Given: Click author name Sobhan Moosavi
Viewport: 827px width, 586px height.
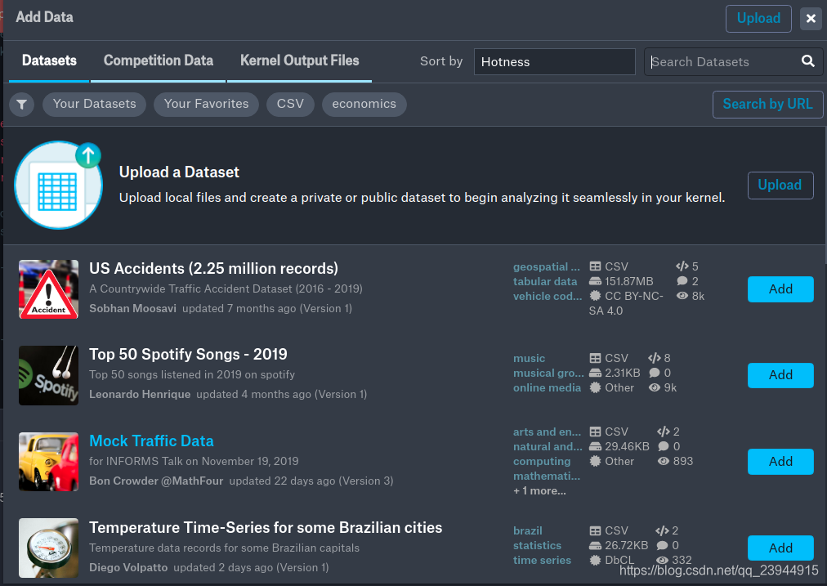Looking at the screenshot, I should click(132, 309).
